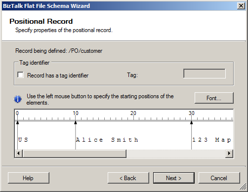The width and height of the screenshot is (248, 192).
Task: Cancel the wizard
Action: (219, 178)
